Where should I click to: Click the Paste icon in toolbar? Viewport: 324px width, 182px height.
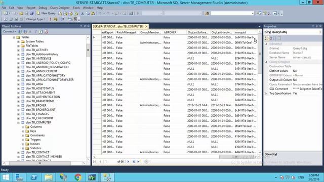(x=93, y=14)
